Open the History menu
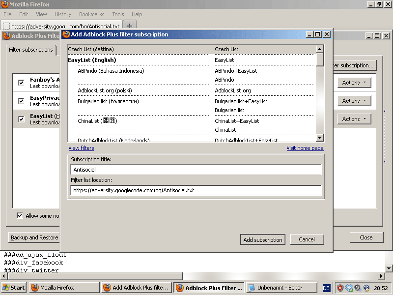 point(63,14)
